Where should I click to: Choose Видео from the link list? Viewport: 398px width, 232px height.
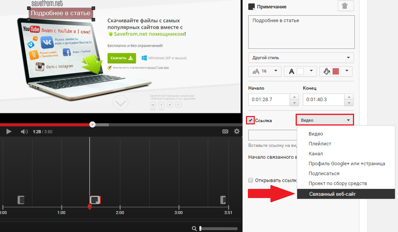tap(316, 134)
